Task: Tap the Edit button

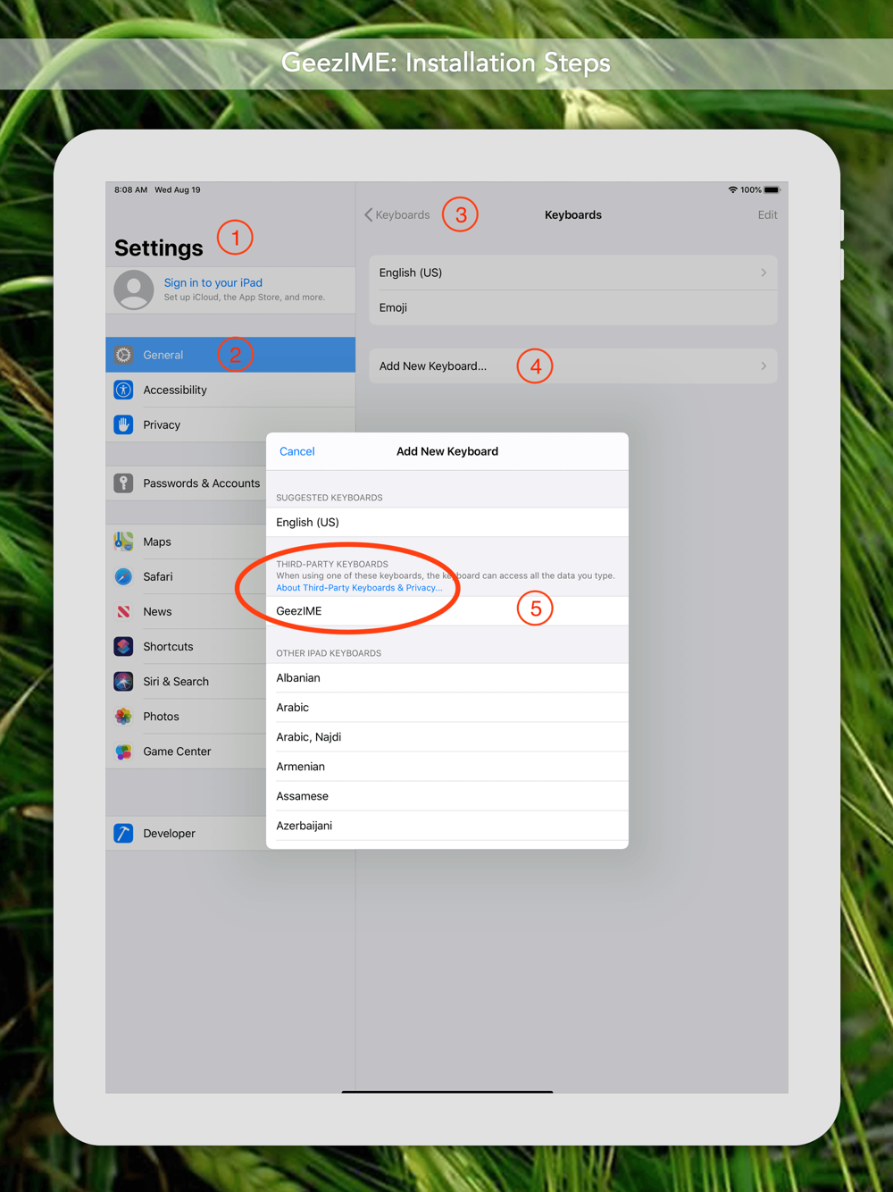Action: [767, 214]
